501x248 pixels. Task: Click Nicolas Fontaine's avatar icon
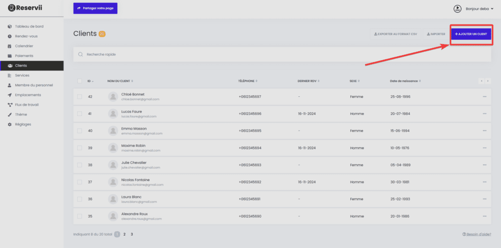pos(113,182)
